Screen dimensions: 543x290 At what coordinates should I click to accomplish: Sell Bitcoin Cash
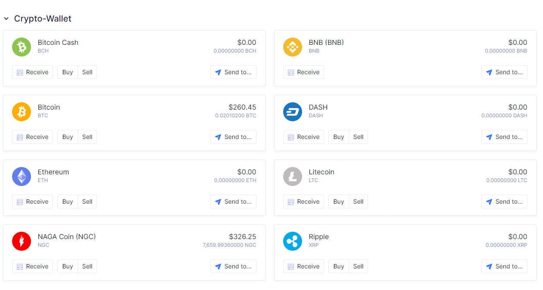pos(87,72)
